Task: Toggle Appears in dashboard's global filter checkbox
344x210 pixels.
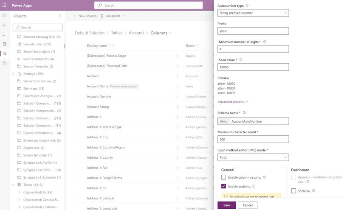Action: click(293, 177)
